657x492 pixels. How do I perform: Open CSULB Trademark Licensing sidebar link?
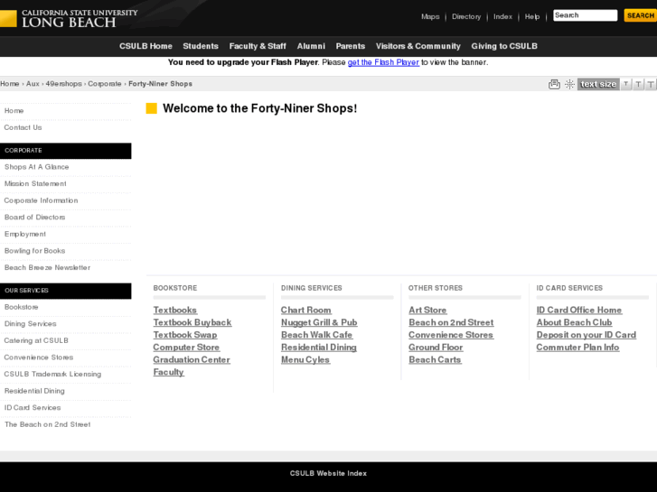point(52,374)
